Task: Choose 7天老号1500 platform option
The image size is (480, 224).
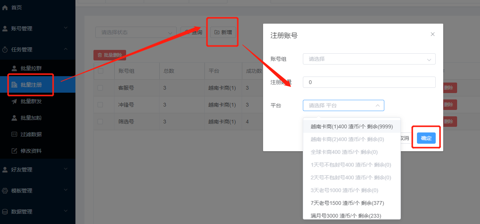Action: (347, 203)
